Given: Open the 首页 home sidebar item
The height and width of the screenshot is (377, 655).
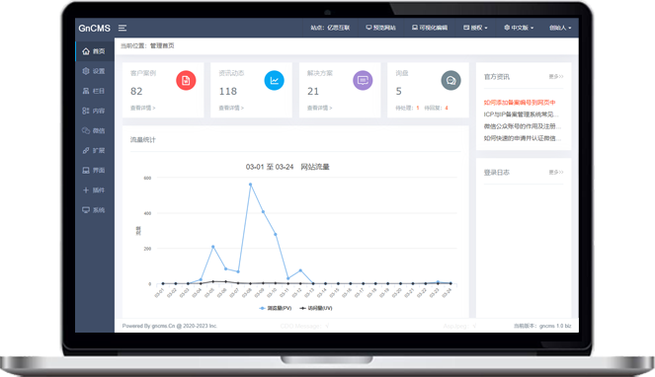Looking at the screenshot, I should [95, 51].
